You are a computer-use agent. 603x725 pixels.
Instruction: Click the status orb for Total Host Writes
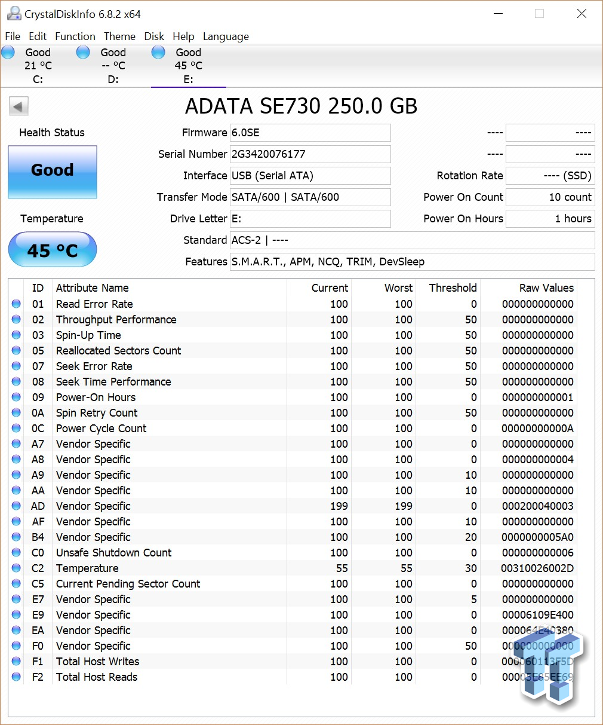click(x=16, y=662)
